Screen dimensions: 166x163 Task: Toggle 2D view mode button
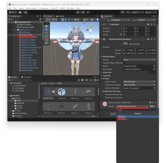[92, 20]
